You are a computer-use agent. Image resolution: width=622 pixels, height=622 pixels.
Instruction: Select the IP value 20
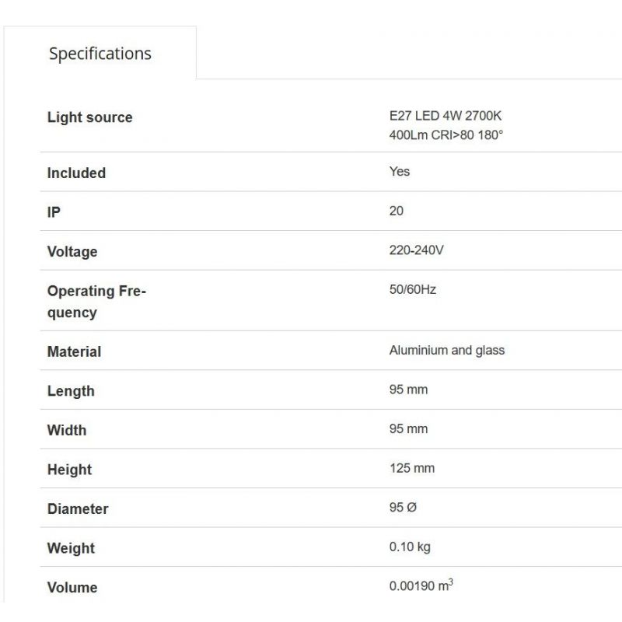[397, 211]
